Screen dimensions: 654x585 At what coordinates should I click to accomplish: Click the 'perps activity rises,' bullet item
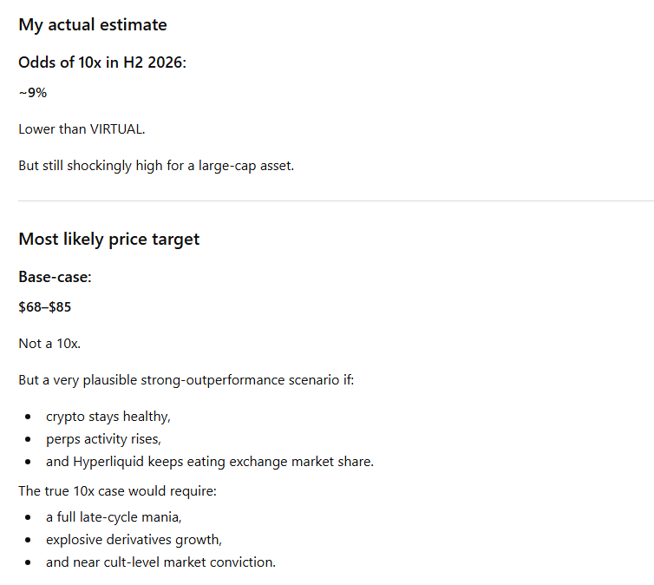click(103, 439)
